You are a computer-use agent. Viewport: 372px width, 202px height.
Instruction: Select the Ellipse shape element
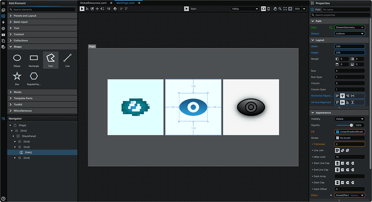click(x=17, y=60)
